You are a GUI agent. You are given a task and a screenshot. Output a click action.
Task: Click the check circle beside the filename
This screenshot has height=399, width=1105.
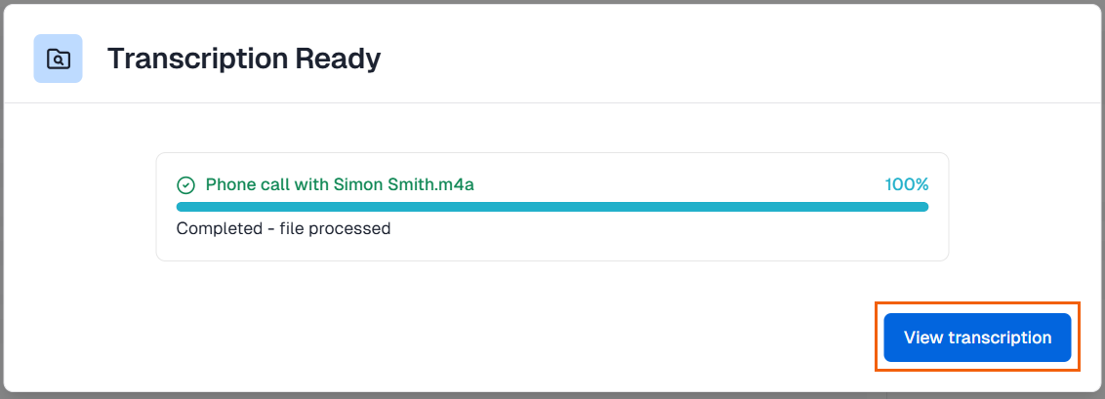click(185, 184)
